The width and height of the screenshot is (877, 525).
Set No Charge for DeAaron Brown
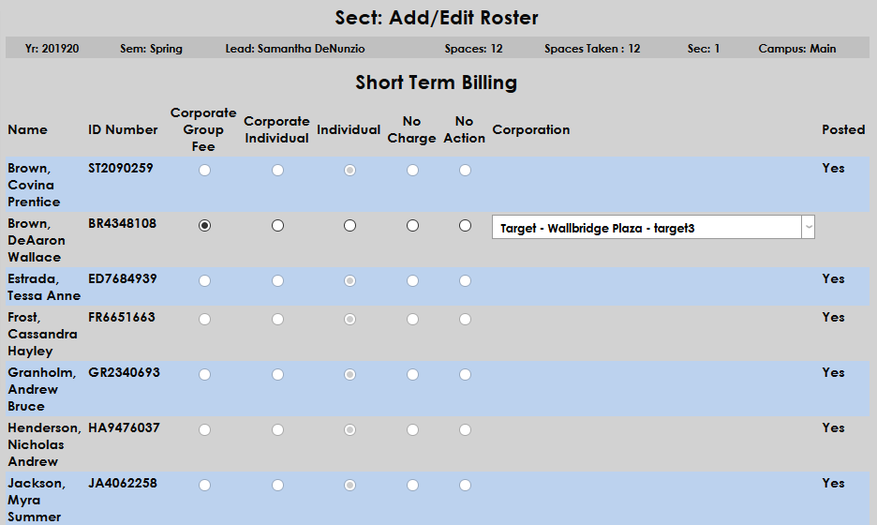pyautogui.click(x=412, y=226)
